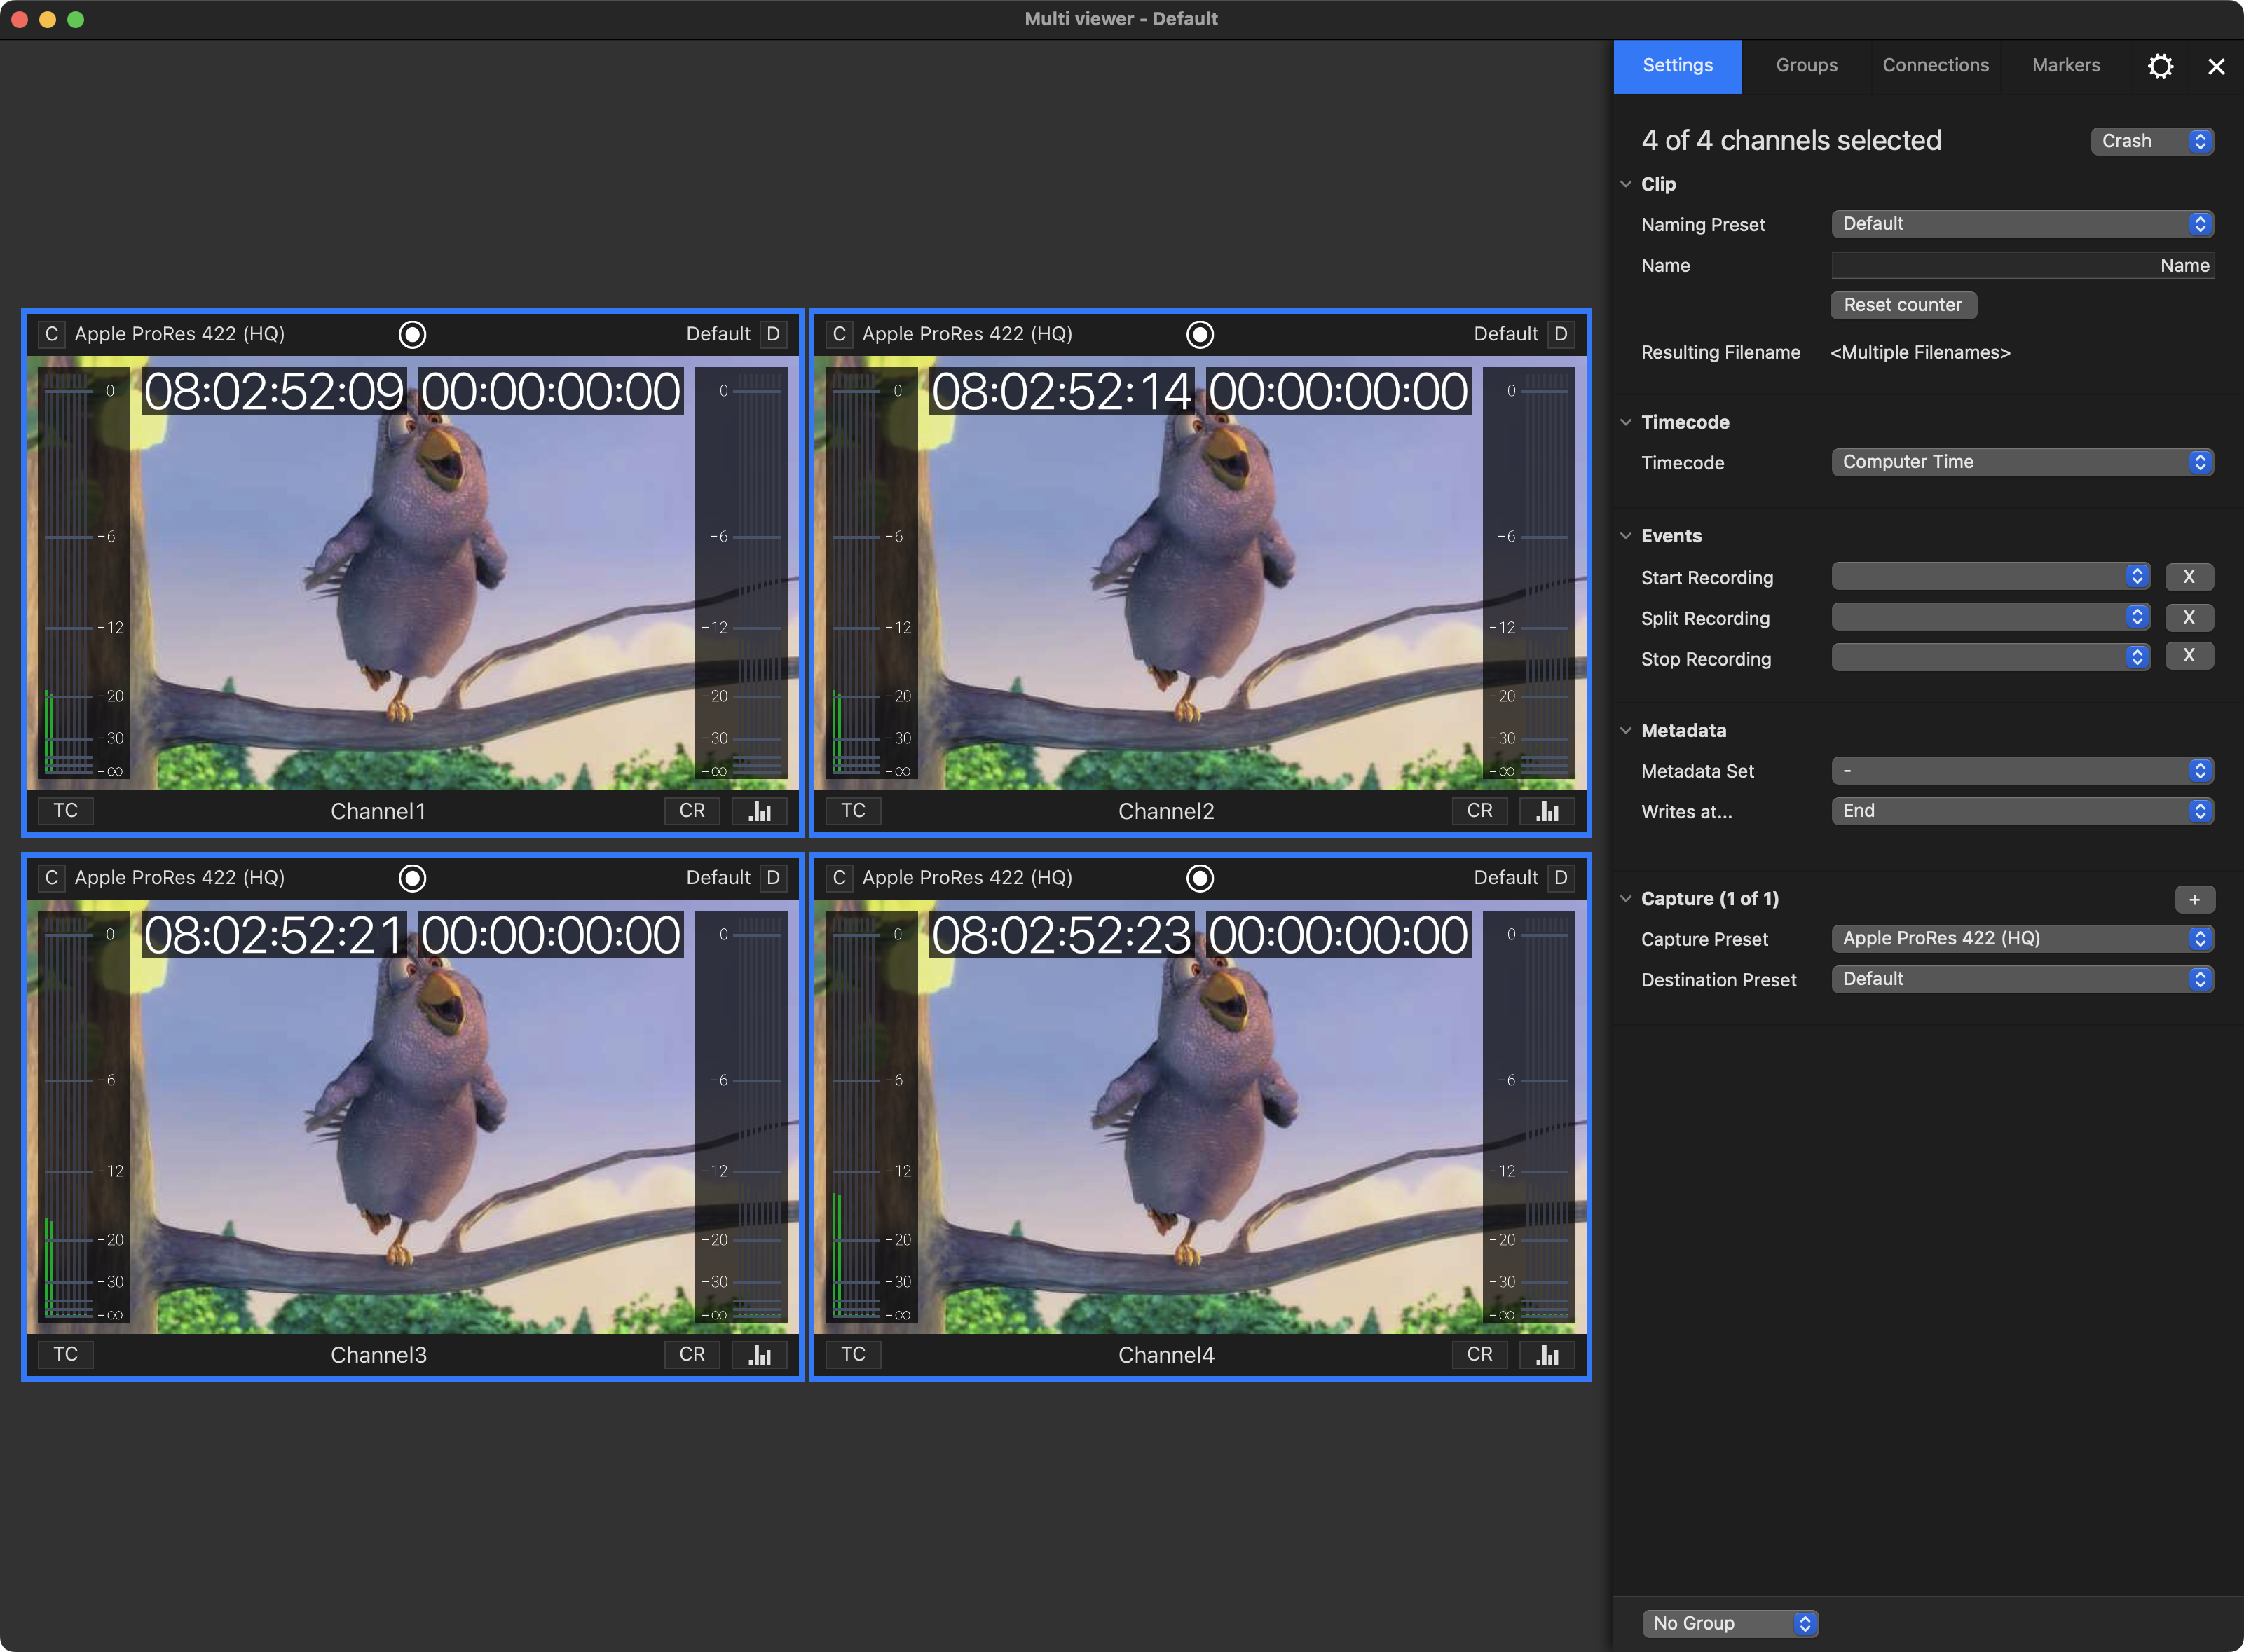
Task: Click the C capture icon on Channel3
Action: [x=52, y=878]
